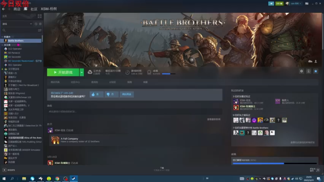Switch to Big Picture mode icon
The width and height of the screenshot is (324, 182).
click(x=307, y=4)
